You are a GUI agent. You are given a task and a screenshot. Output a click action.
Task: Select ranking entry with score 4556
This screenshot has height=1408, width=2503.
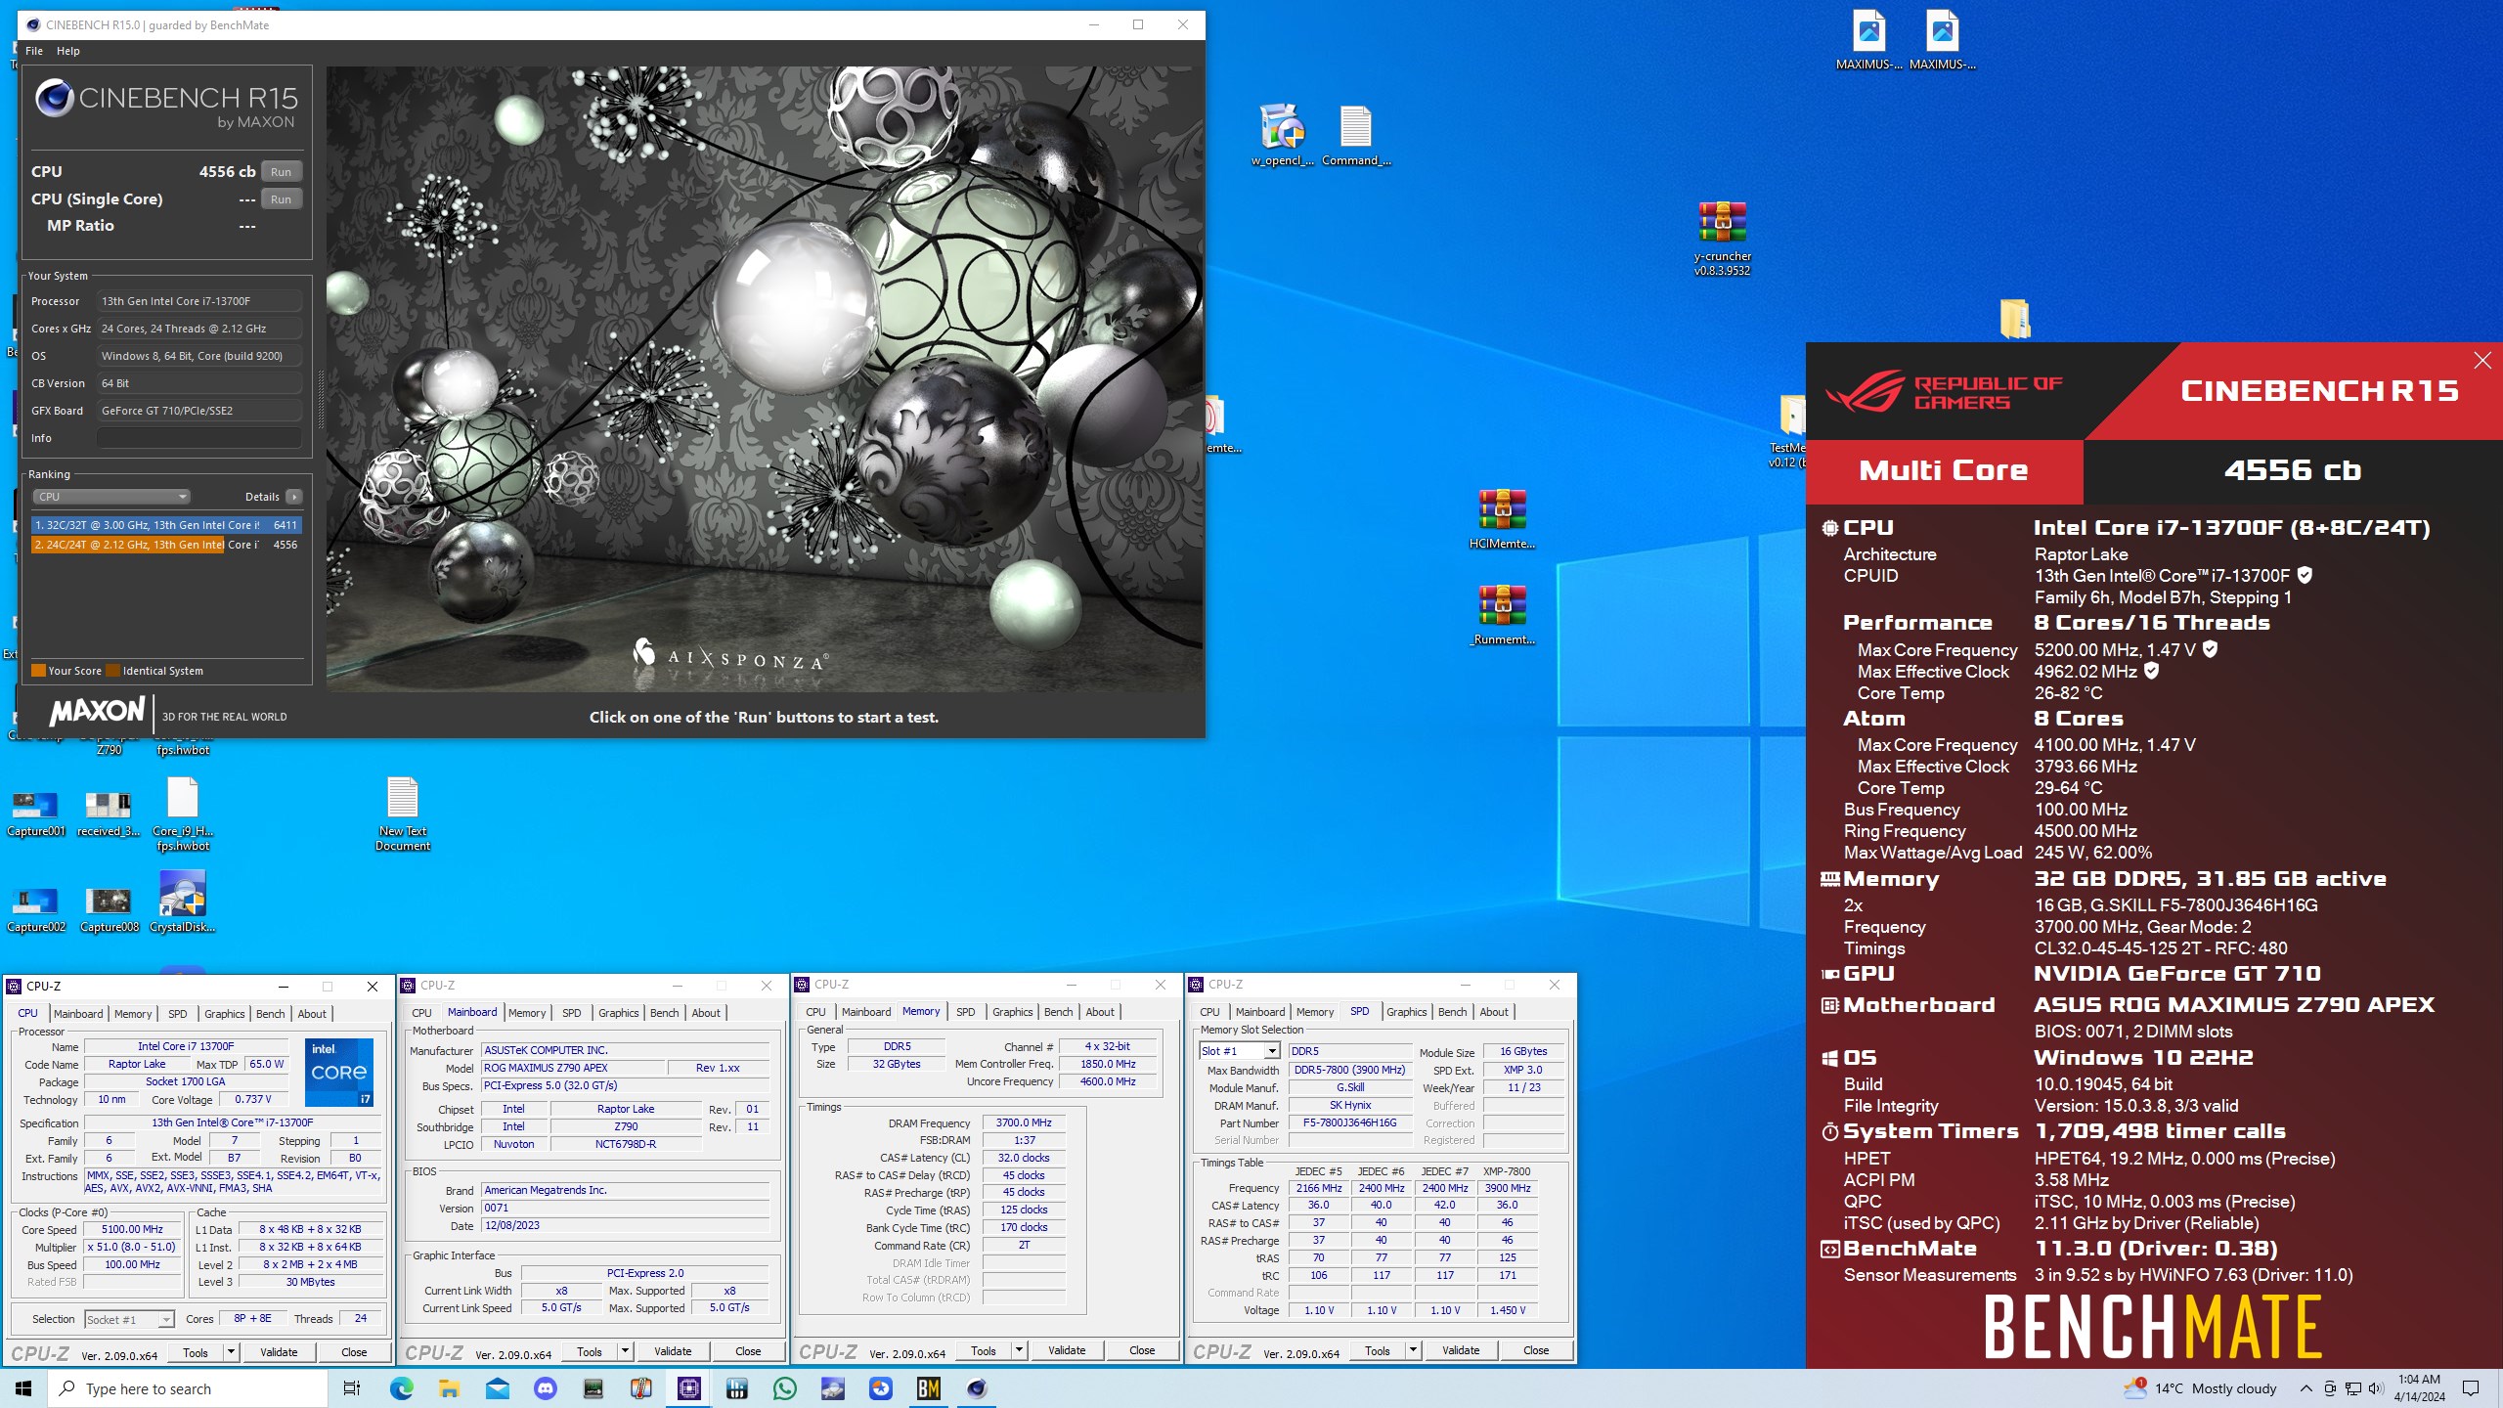(x=166, y=545)
